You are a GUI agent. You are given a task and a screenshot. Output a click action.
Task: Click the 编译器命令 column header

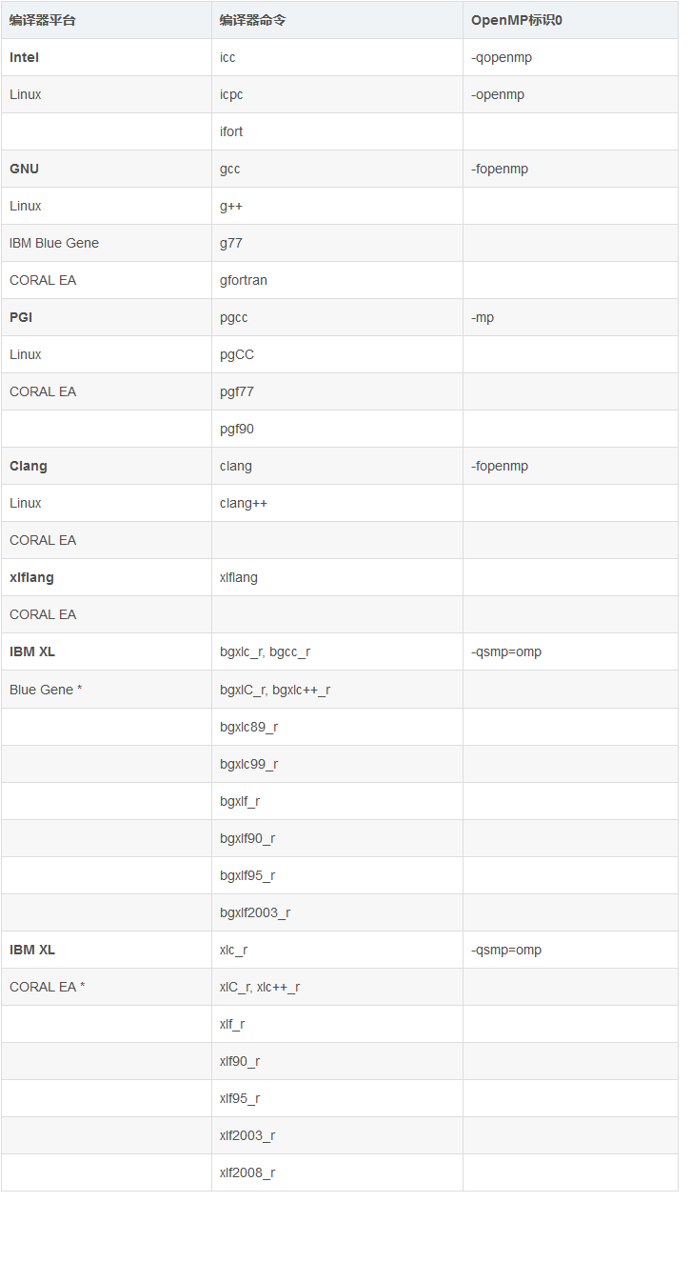(x=252, y=20)
